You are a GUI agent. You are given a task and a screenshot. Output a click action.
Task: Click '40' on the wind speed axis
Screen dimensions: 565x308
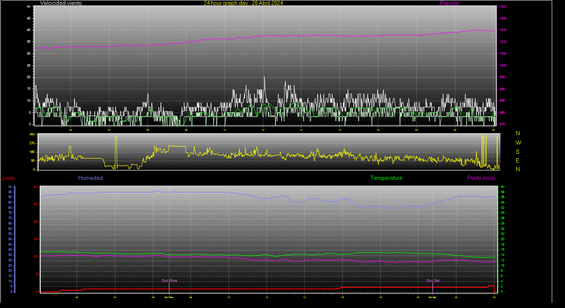pos(29,30)
